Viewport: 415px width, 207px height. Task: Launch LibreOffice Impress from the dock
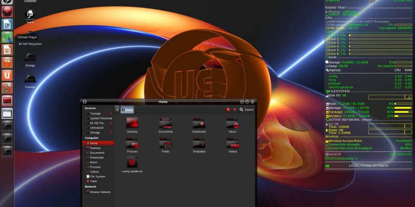[7, 50]
